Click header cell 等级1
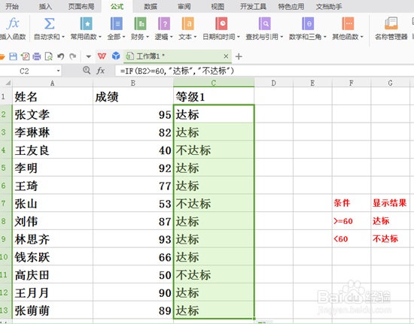This screenshot has width=414, height=324. click(x=214, y=96)
